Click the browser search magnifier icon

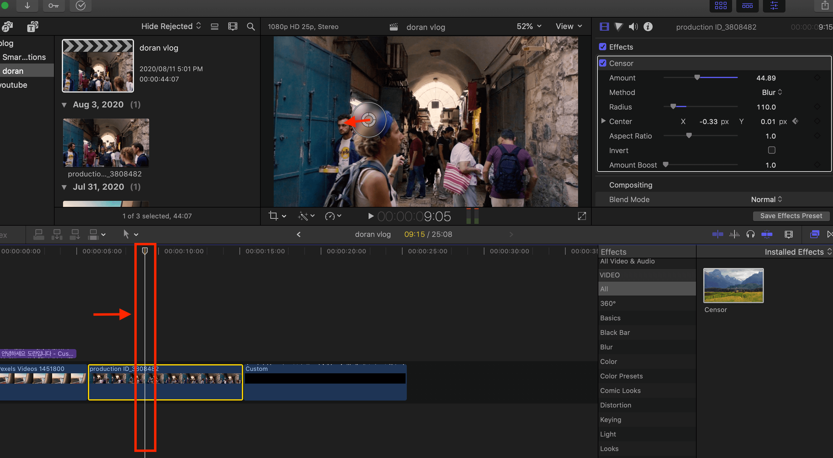251,26
